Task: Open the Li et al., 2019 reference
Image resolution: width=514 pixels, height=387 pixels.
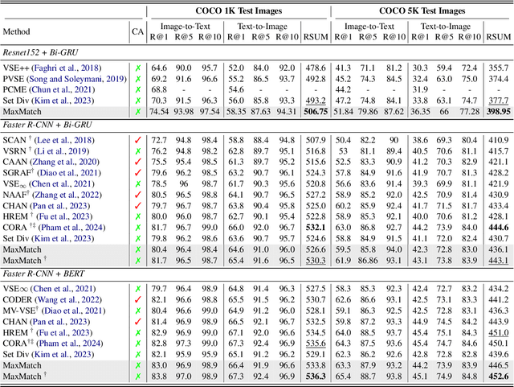Action: coord(63,151)
